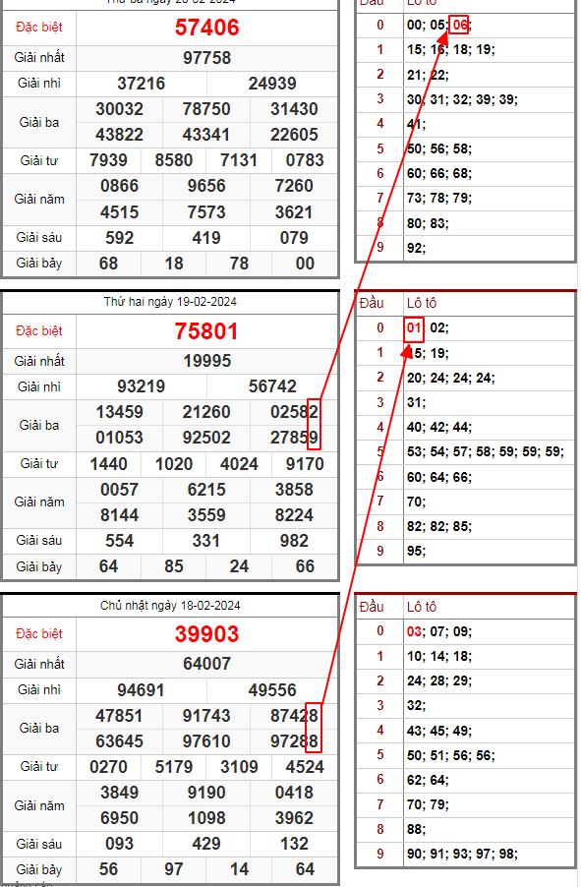Select fifth prize number 4515

119,212
